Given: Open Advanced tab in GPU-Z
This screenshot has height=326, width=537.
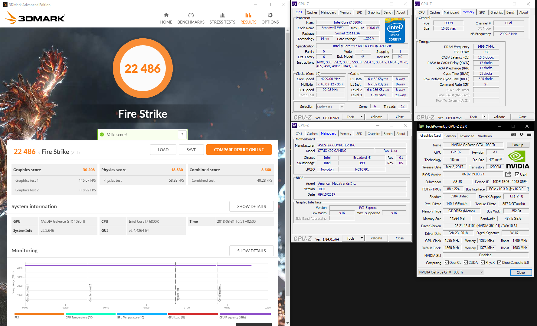Looking at the screenshot, I should pos(467,136).
